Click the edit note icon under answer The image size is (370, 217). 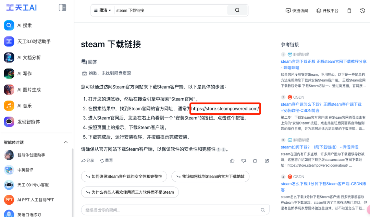267,161
